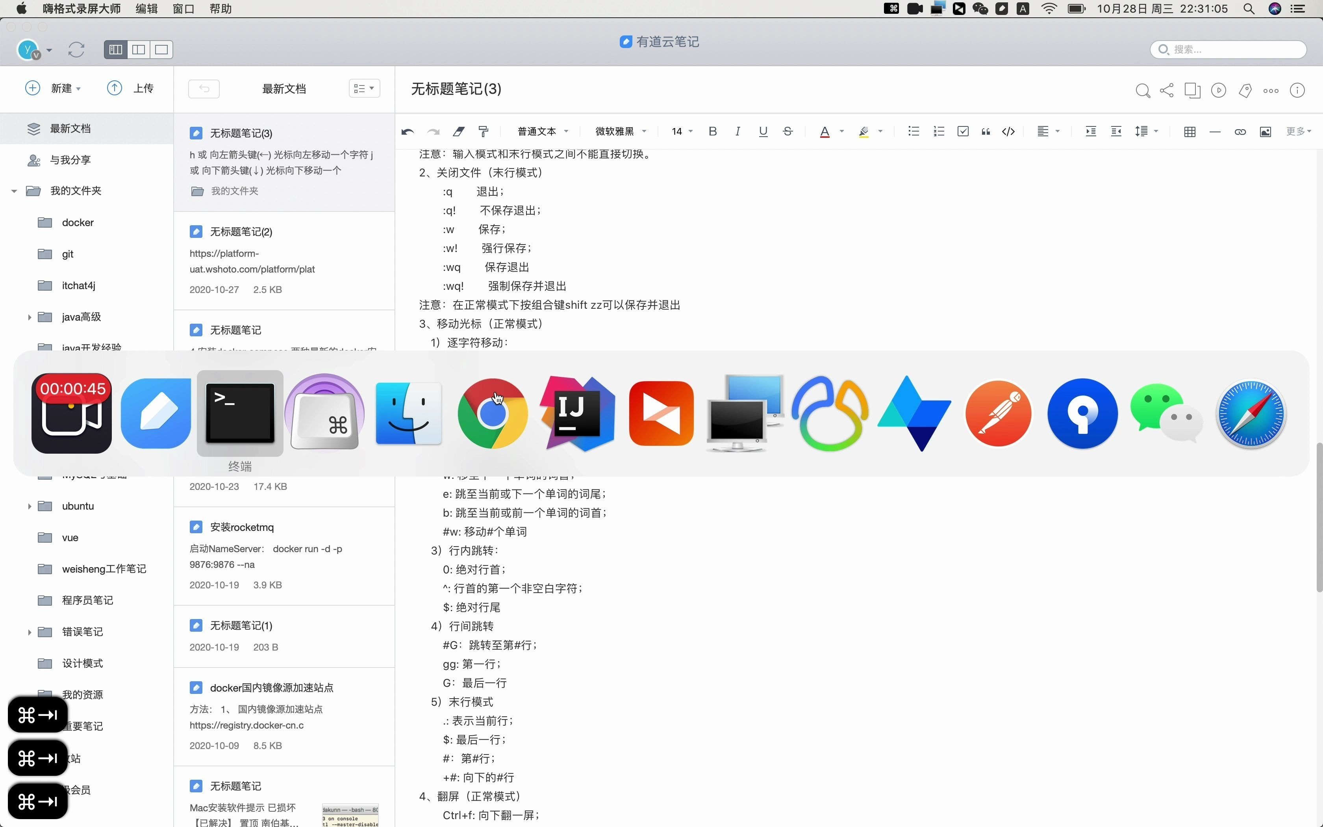Screen dimensions: 1323x827
Task: Insert a bulleted list
Action: point(913,131)
